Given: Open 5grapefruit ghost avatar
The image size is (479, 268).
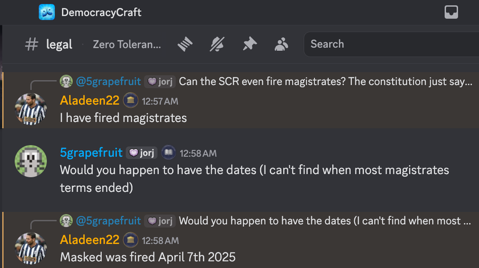Looking at the screenshot, I should (x=31, y=161).
